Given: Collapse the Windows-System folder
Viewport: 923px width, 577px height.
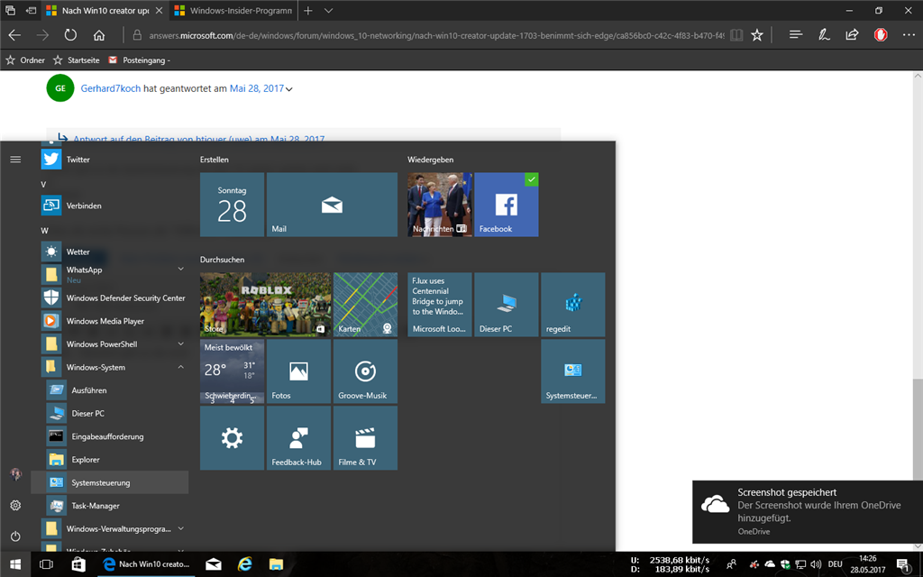Looking at the screenshot, I should 180,367.
